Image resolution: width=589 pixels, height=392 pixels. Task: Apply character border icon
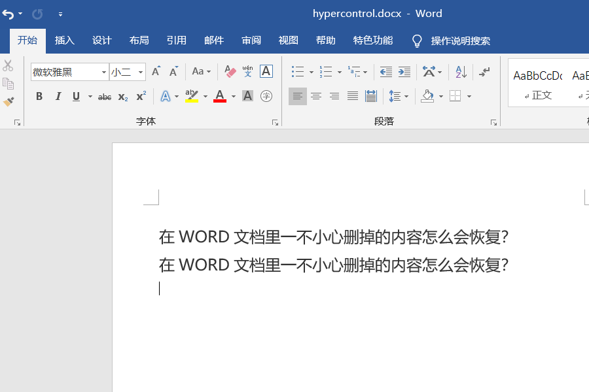click(266, 71)
